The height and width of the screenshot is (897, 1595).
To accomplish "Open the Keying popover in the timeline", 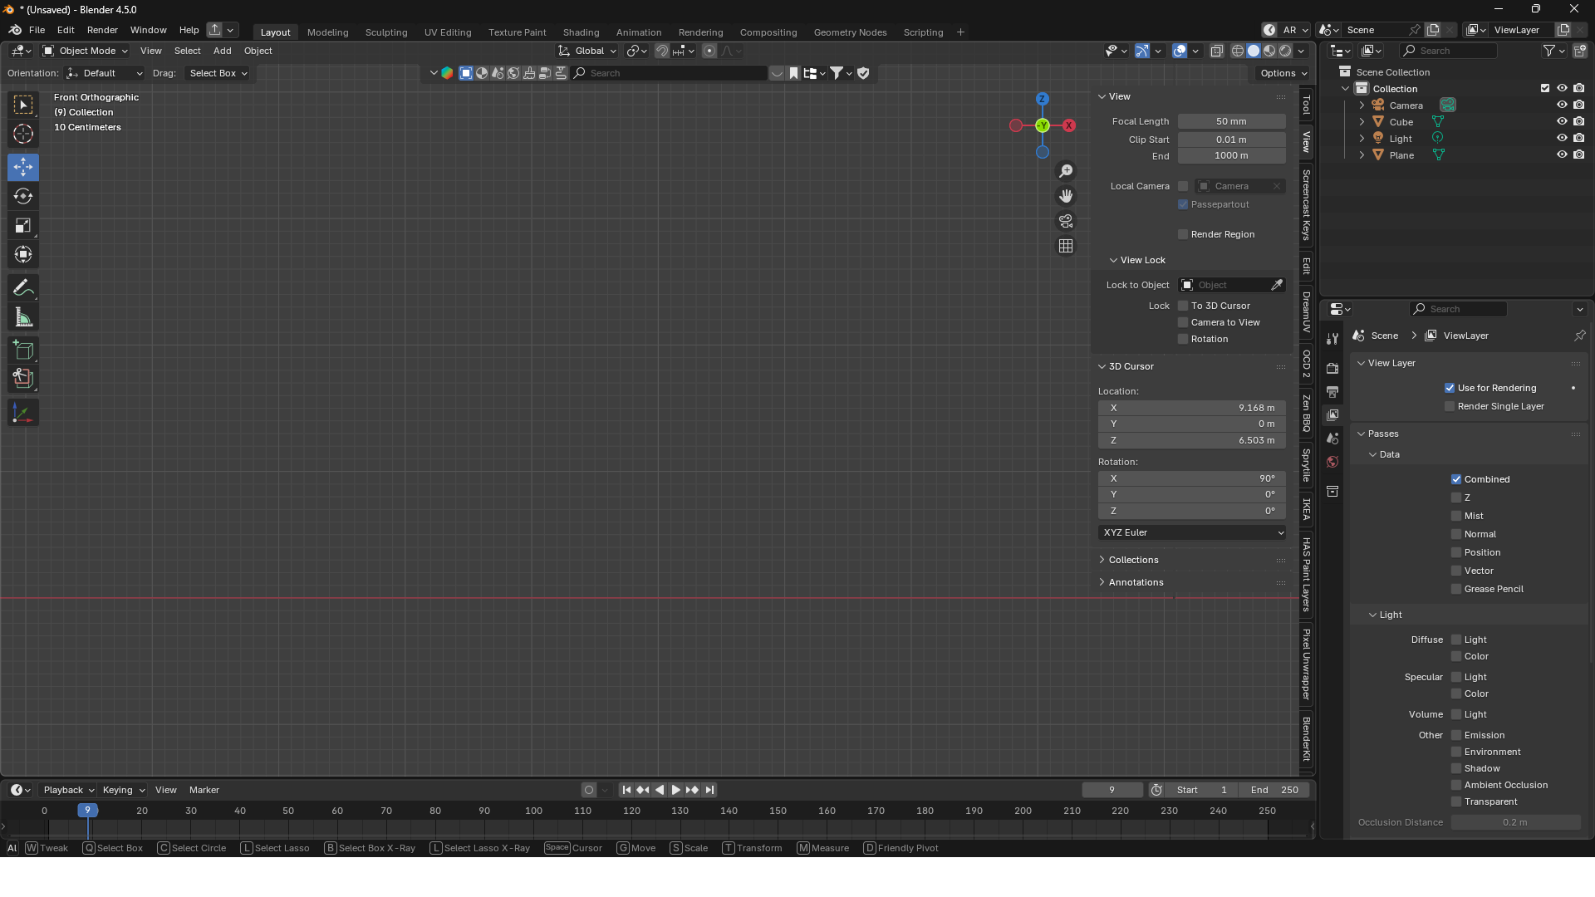I will click(x=123, y=790).
